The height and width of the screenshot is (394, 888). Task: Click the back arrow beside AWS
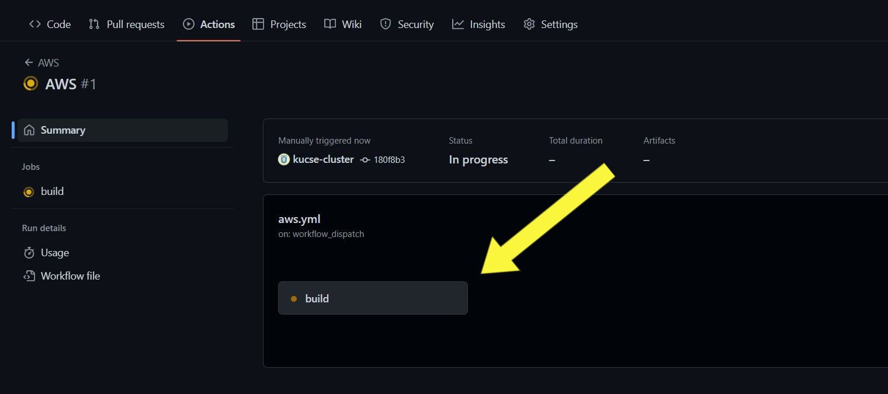[29, 62]
